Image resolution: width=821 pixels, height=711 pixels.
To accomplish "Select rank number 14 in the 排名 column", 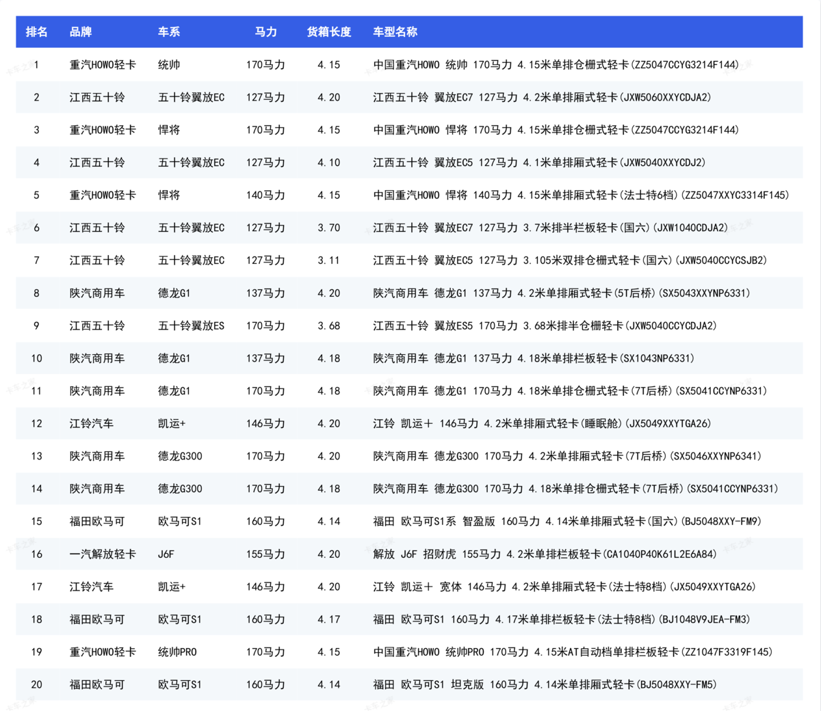I will (37, 489).
